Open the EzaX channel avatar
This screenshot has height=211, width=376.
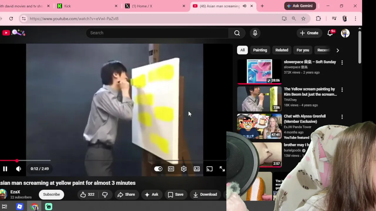pyautogui.click(x=3, y=194)
